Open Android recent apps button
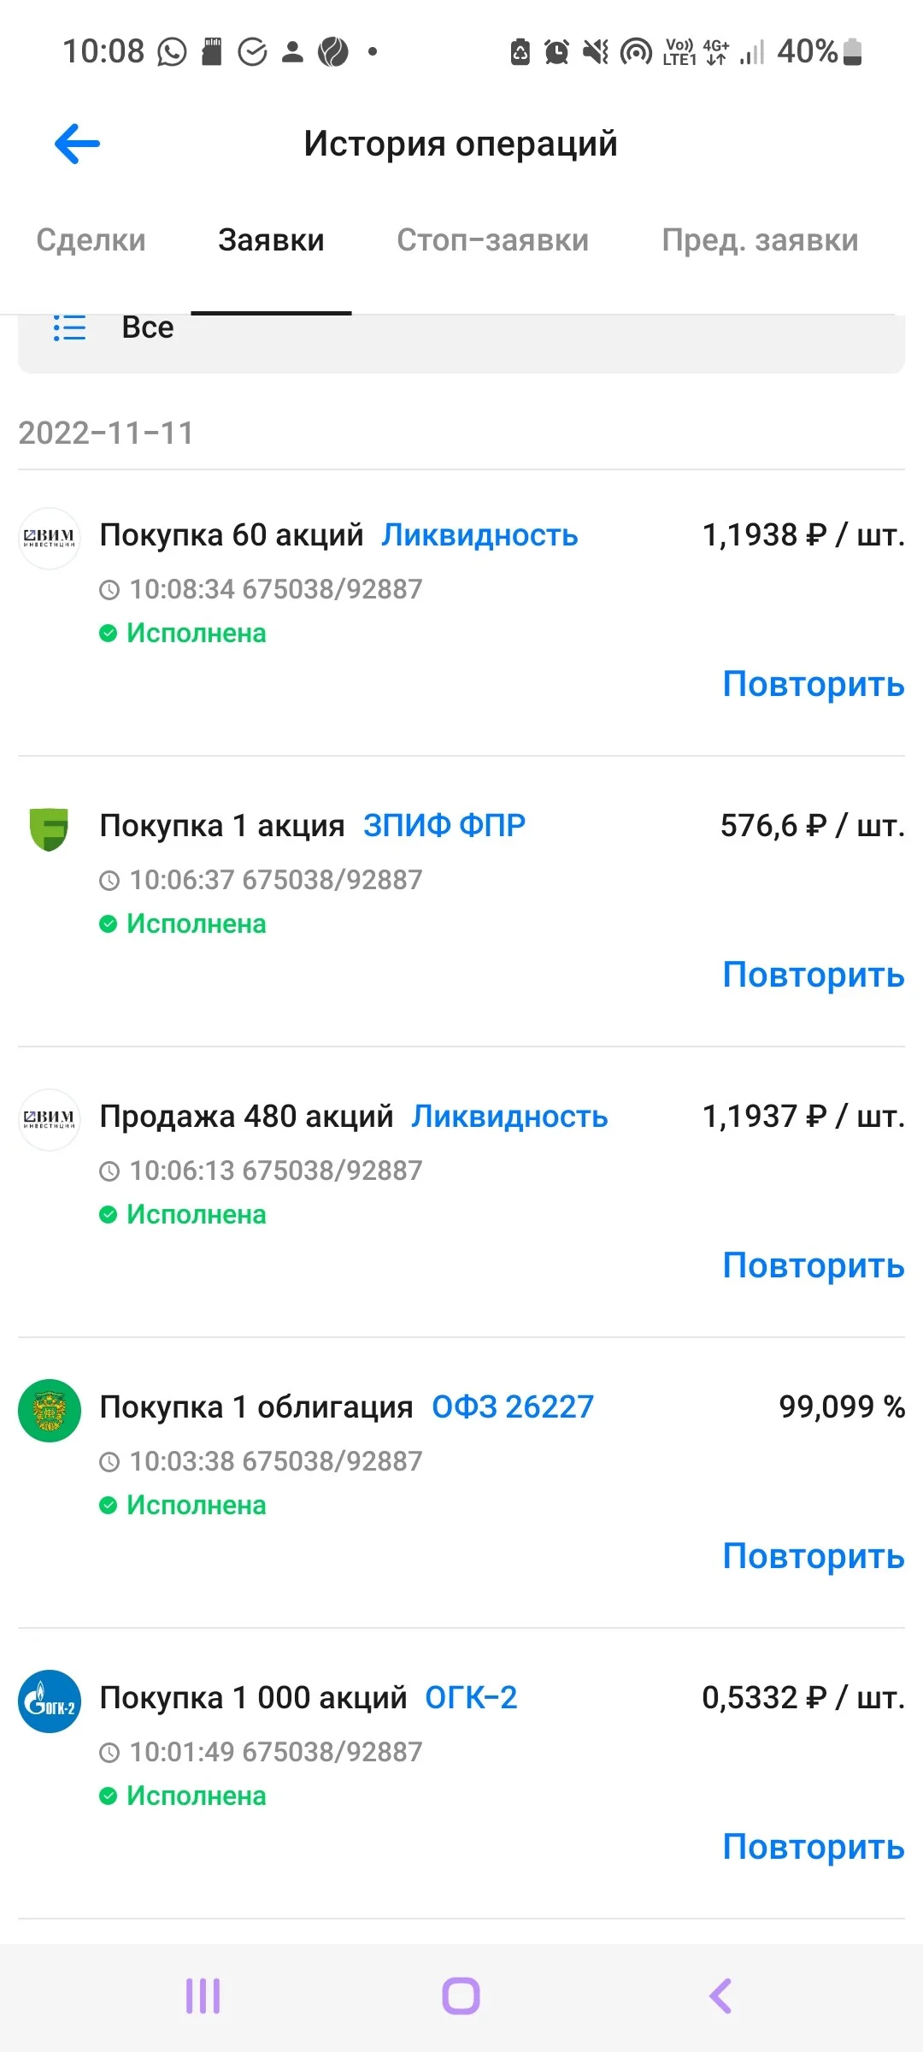923x2052 pixels. (203, 1996)
